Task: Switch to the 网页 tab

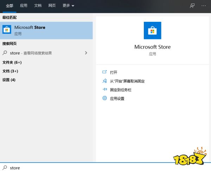Action: pos(52,6)
